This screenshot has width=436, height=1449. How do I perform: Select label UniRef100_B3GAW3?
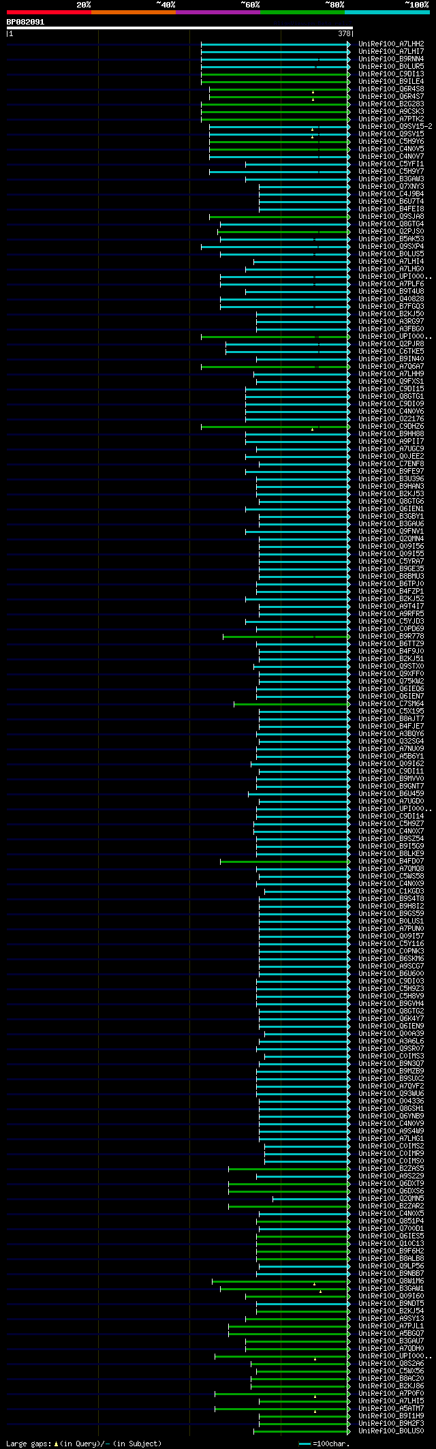pos(391,179)
